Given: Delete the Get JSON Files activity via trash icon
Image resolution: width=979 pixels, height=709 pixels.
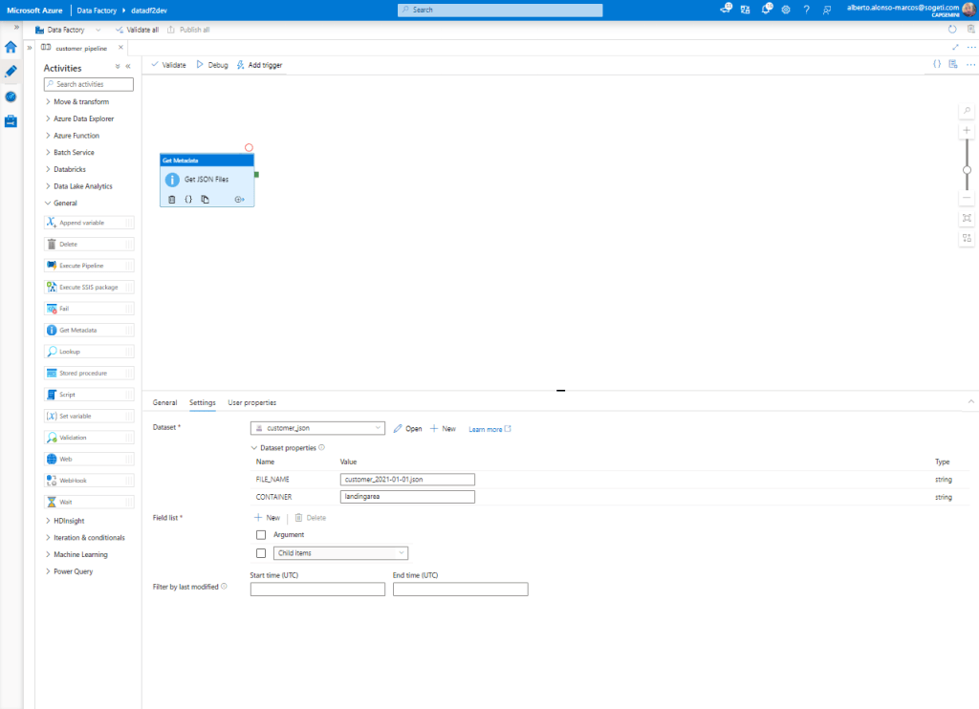Looking at the screenshot, I should (x=172, y=200).
